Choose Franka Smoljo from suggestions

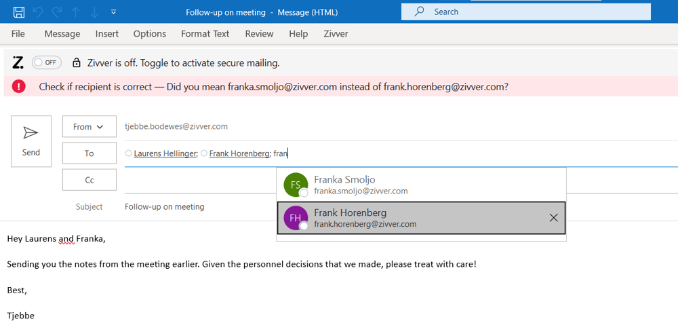pyautogui.click(x=421, y=185)
